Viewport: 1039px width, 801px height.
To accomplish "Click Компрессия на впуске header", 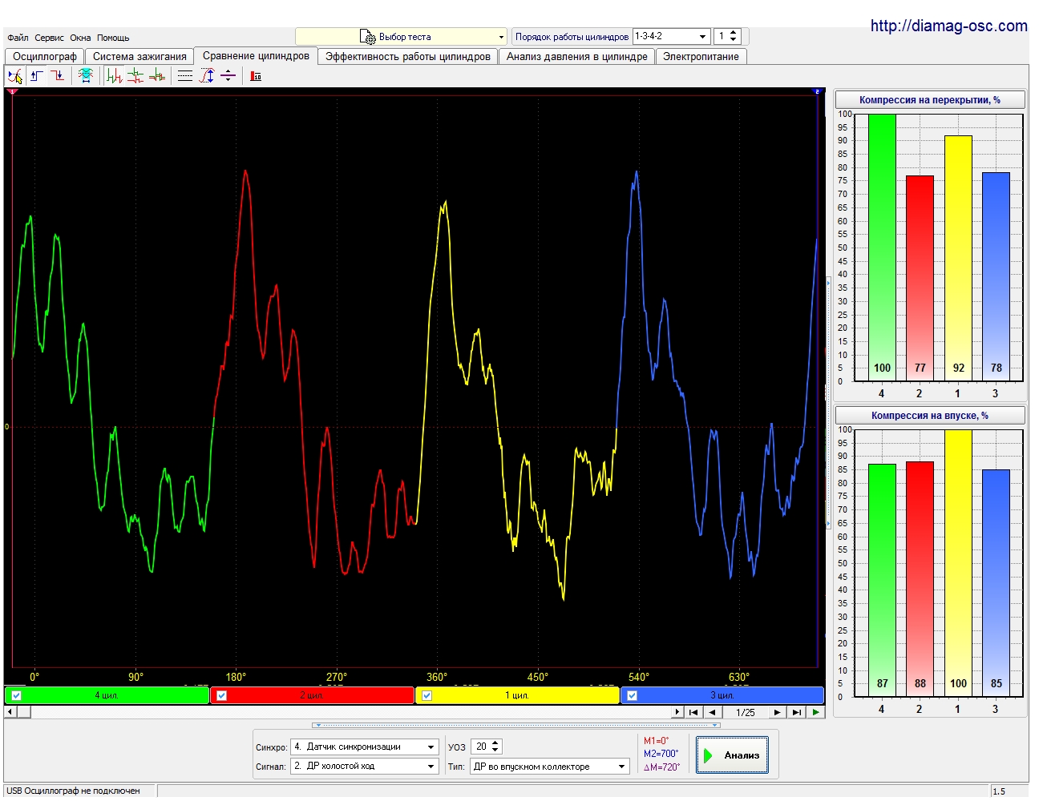I will click(929, 416).
